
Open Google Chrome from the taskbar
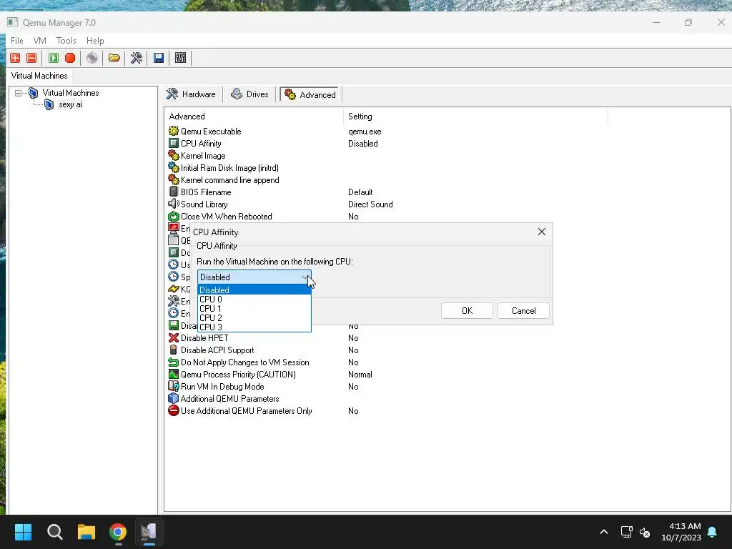pyautogui.click(x=118, y=532)
